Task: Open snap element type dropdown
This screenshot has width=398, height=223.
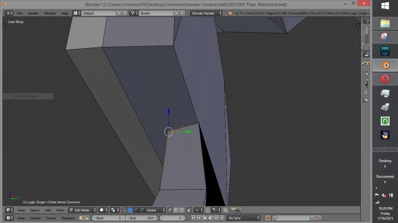Action: click(216, 210)
